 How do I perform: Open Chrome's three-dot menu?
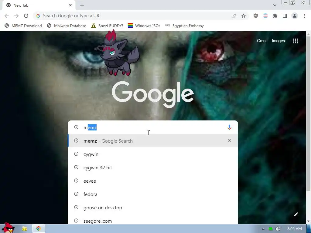click(304, 16)
